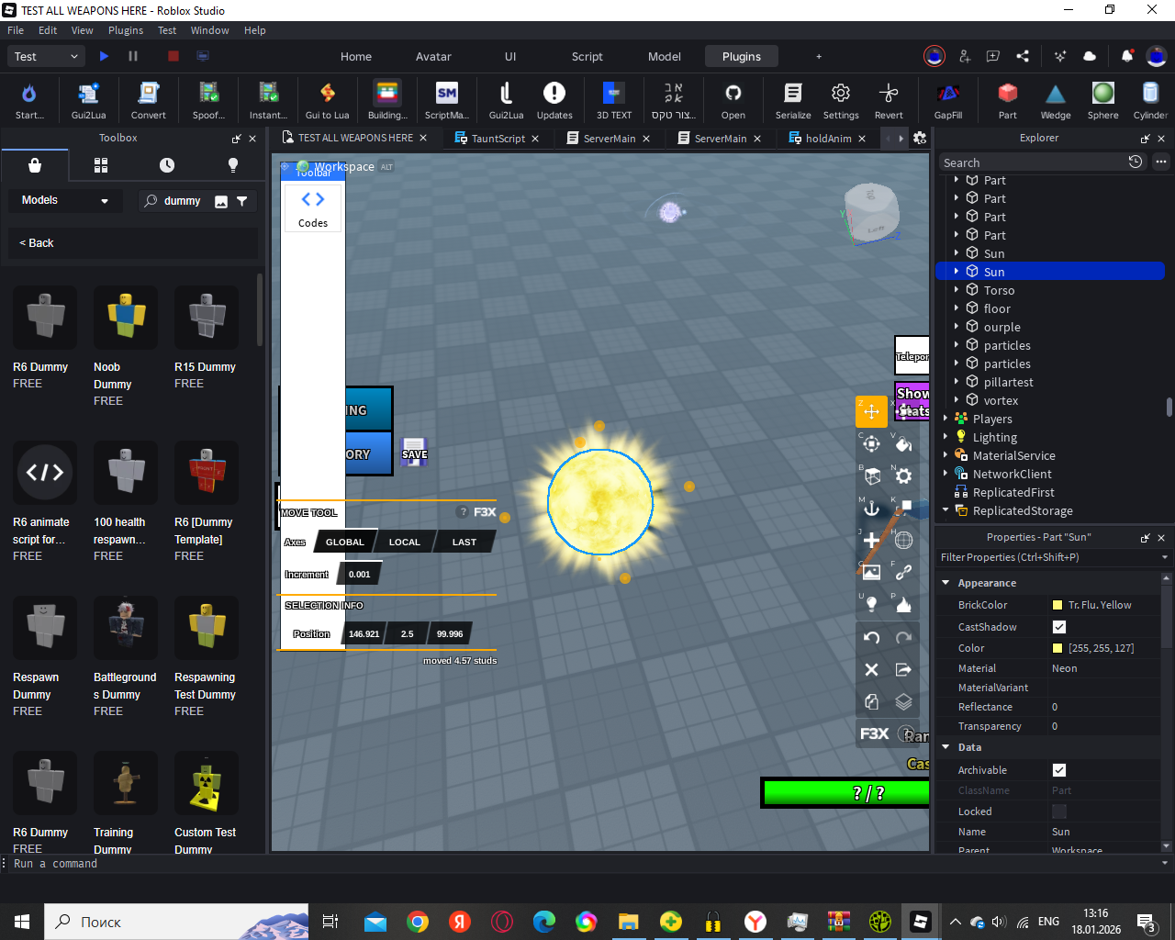Screen dimensions: 1175x940
Task: Open ScriptMate plugin
Action: tap(447, 100)
